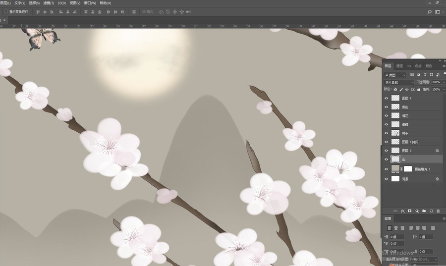Open the 选择(S) menu
Viewport: 446px width, 266px height.
tap(34, 3)
